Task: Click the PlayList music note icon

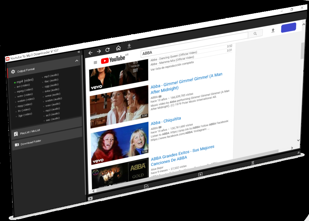Action: click(16, 134)
